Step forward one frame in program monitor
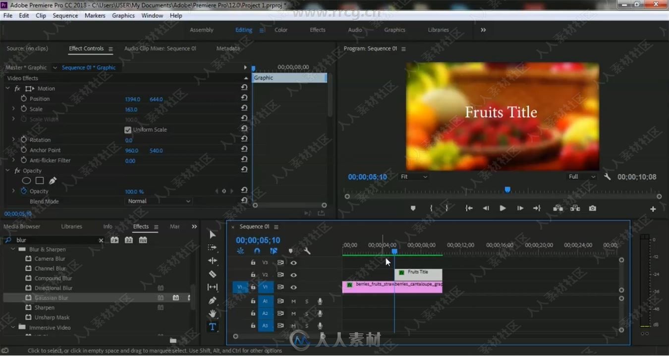Image resolution: width=669 pixels, height=356 pixels. tap(520, 208)
